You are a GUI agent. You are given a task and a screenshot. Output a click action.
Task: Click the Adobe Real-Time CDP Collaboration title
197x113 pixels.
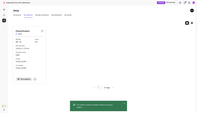point(18,3)
